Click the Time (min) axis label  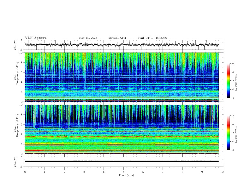coord(126,175)
